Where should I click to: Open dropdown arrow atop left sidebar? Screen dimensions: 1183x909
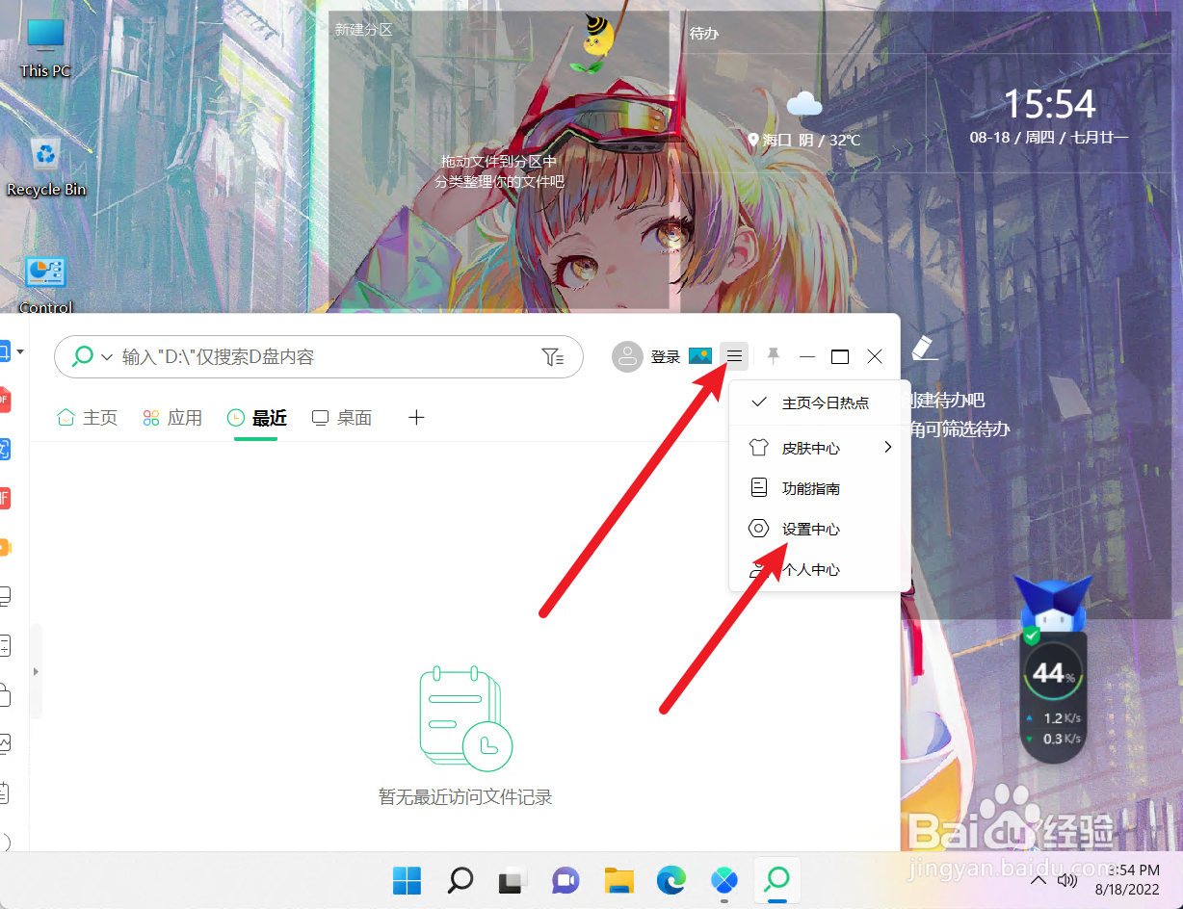[20, 351]
